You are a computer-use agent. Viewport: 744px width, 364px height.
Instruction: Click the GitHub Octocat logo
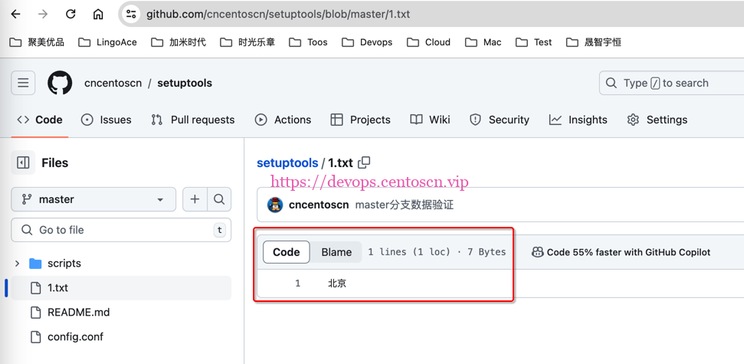pyautogui.click(x=60, y=83)
